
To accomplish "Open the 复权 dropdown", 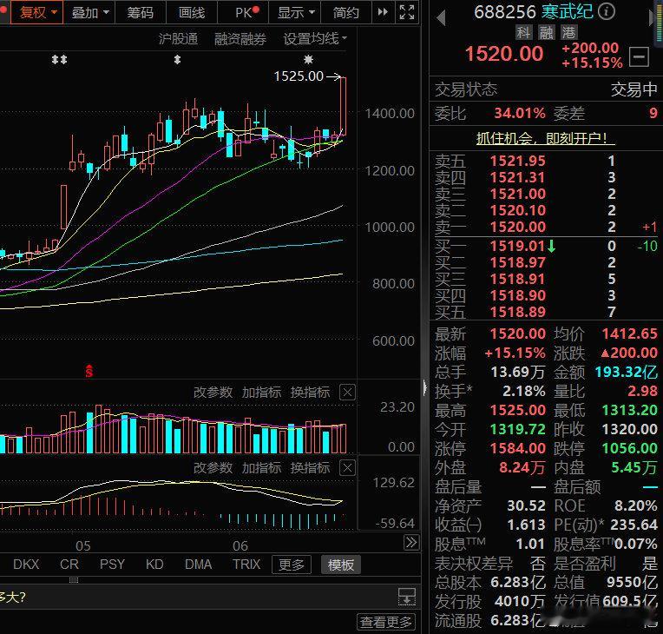I will 36,12.
